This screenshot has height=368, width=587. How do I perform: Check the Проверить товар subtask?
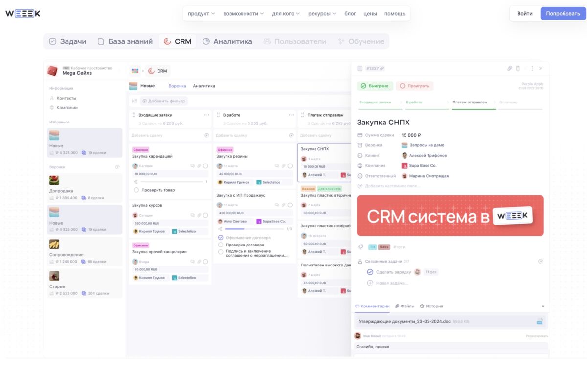[x=136, y=190]
